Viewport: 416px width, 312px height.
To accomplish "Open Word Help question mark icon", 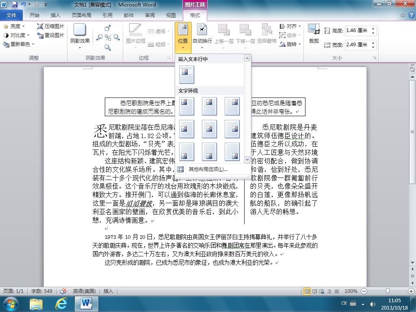I will pos(411,15).
